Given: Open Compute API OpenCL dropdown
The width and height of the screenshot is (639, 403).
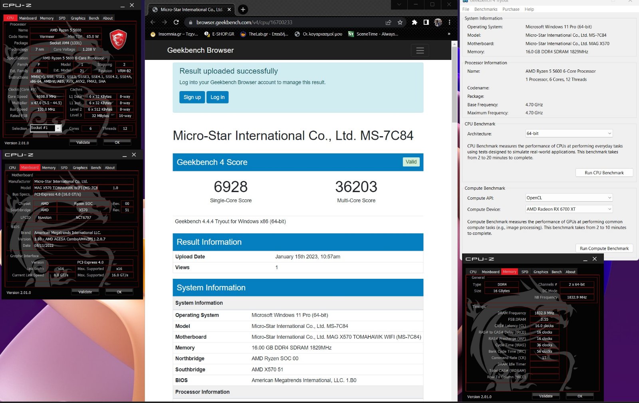Looking at the screenshot, I should pos(569,198).
